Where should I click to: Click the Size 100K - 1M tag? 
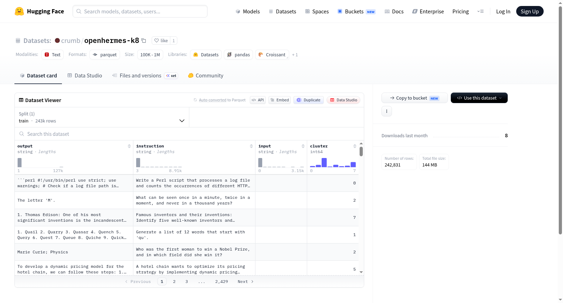(150, 55)
